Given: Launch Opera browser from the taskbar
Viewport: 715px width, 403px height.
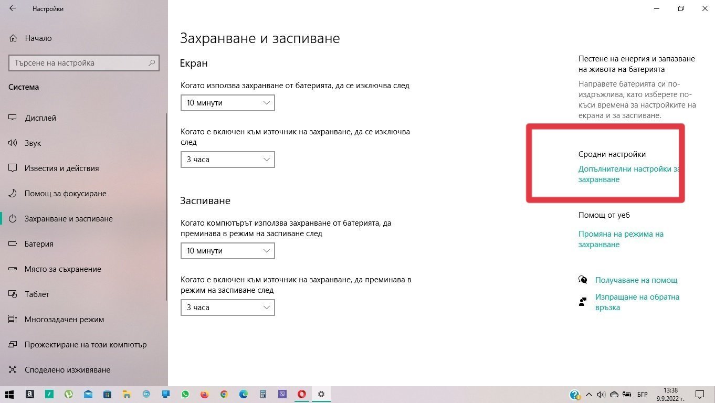Looking at the screenshot, I should pyautogui.click(x=302, y=394).
